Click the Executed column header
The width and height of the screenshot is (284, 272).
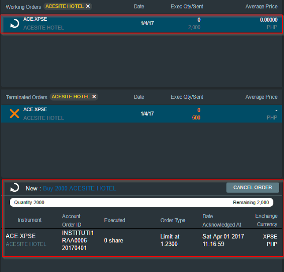point(115,220)
